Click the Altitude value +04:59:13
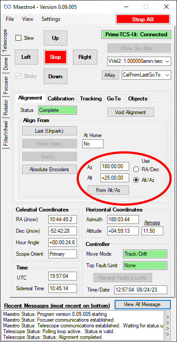 [x=123, y=231]
